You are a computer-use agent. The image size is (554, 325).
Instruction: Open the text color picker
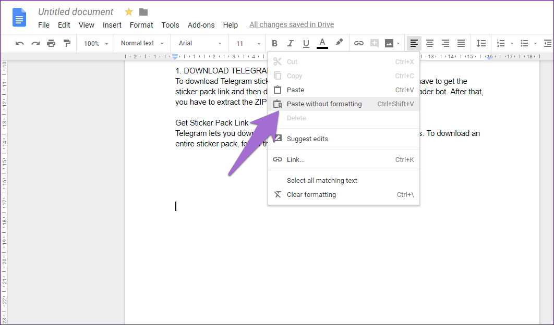pos(322,43)
